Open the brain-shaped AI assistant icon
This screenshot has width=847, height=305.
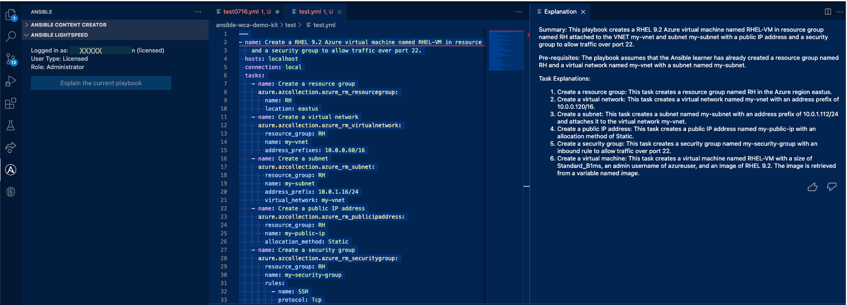pos(11,192)
